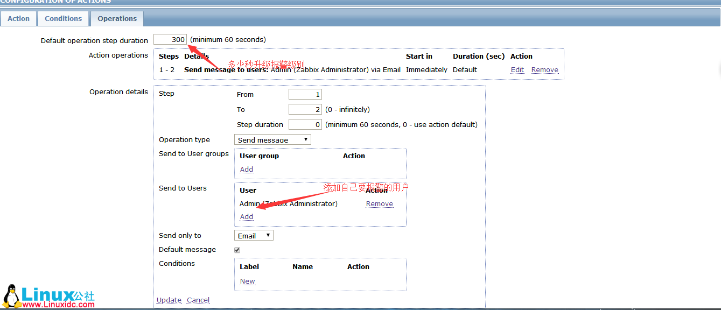Remove Admin from Send to Users list

tap(379, 203)
